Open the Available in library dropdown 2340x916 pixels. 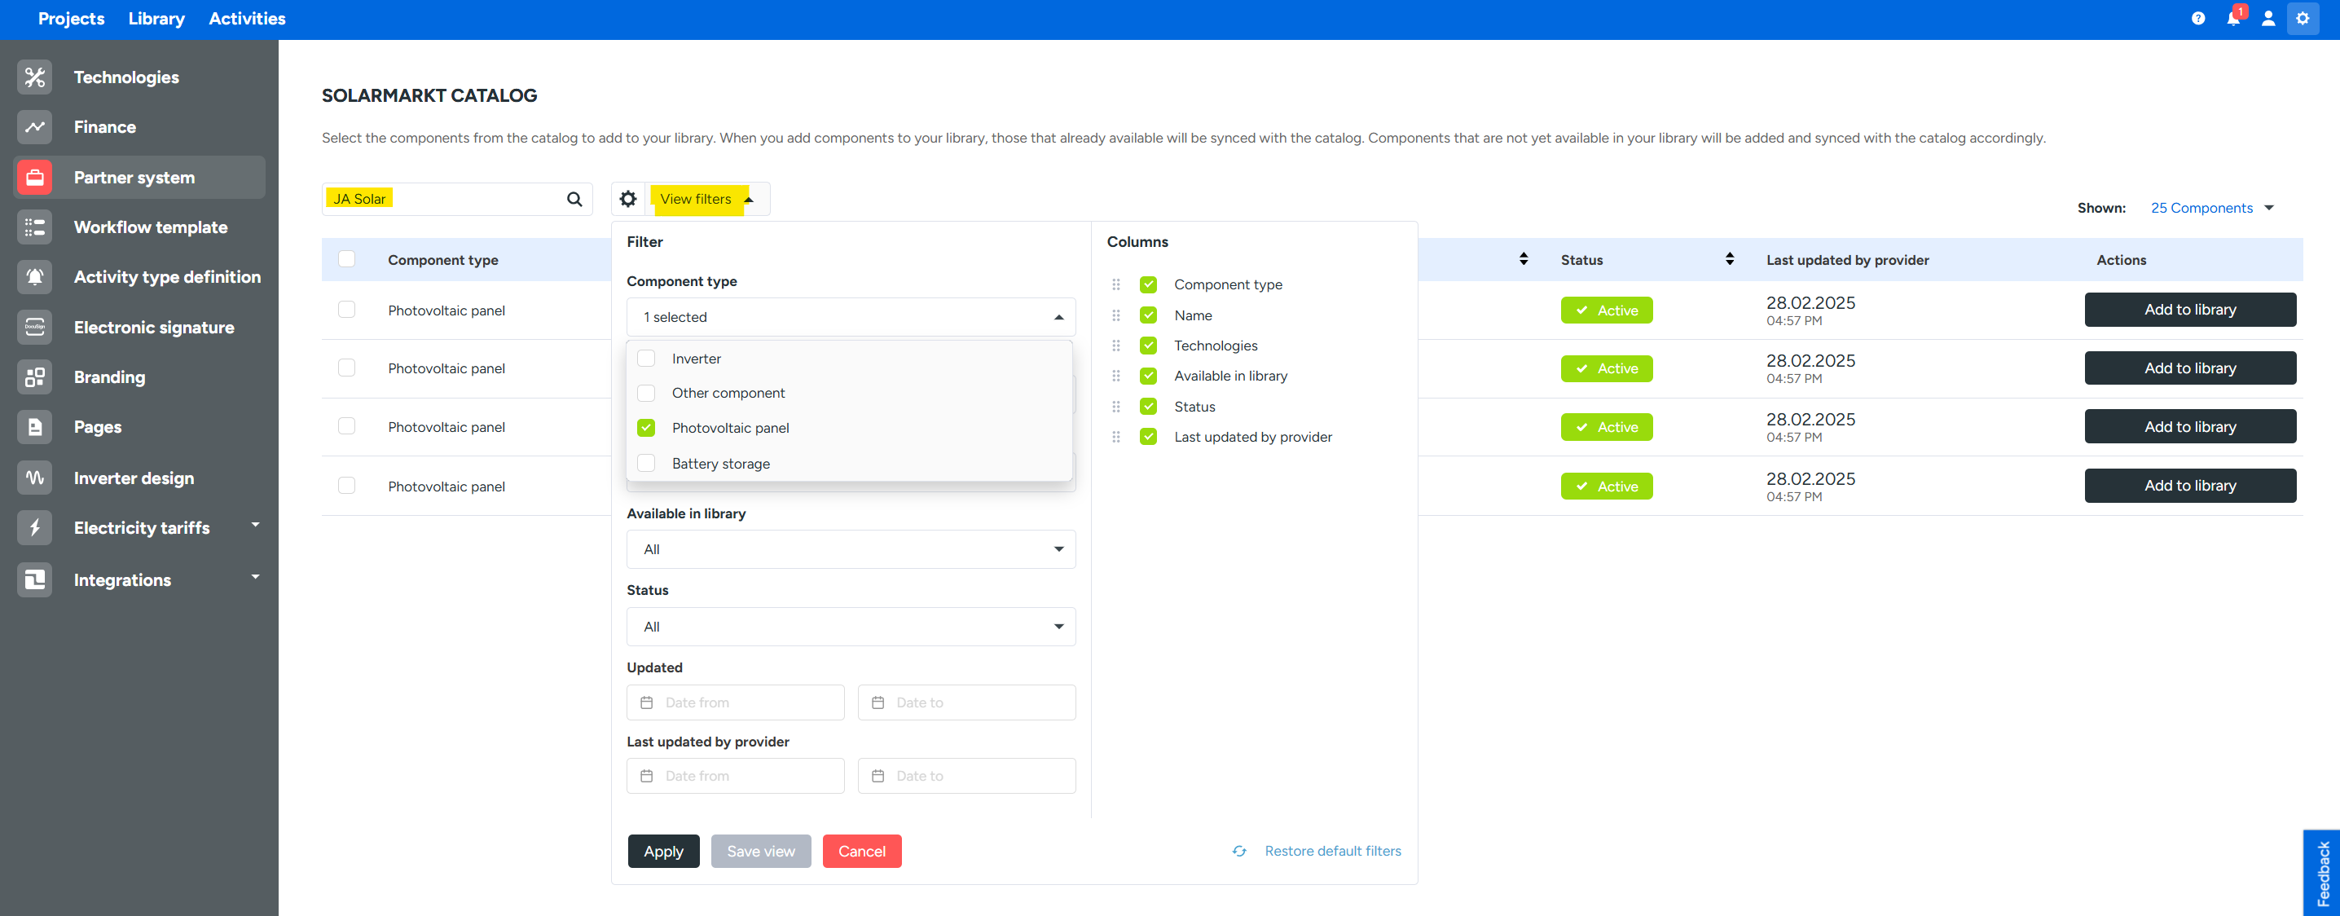[x=851, y=550]
